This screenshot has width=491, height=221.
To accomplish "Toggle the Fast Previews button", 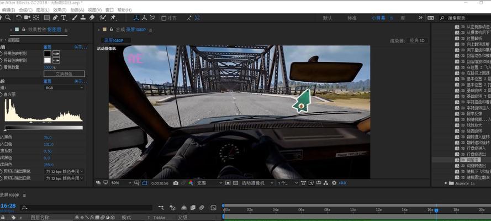I will [x=311, y=183].
